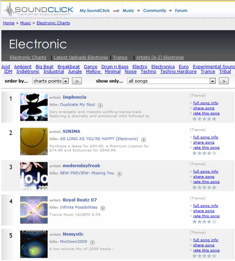Play the Infinite Possibilities track
Viewport: 235px width, 261px height.
103,208
